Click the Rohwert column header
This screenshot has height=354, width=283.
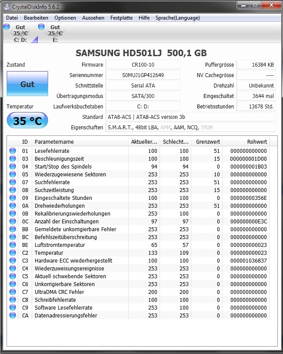point(246,142)
